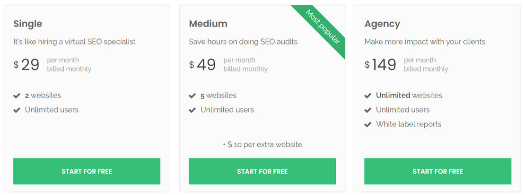This screenshot has width=524, height=195.
Task: Select the Medium plan heading
Action: [208, 24]
